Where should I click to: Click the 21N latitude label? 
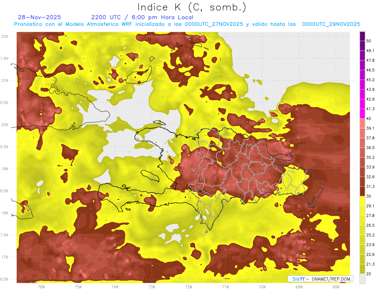pos(5,81)
